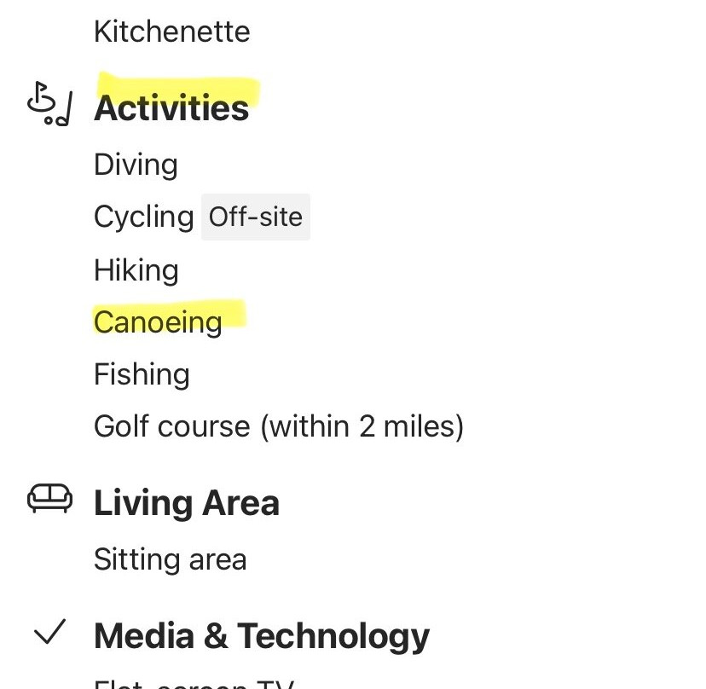Click the word Technology in the heading

[333, 636]
